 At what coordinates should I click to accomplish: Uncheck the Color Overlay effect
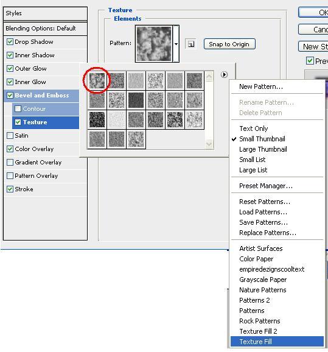[10, 149]
